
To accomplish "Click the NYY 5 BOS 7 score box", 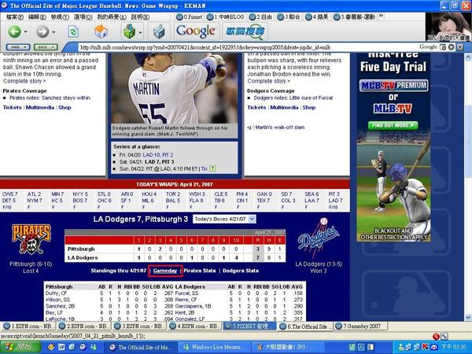I will tap(80, 201).
